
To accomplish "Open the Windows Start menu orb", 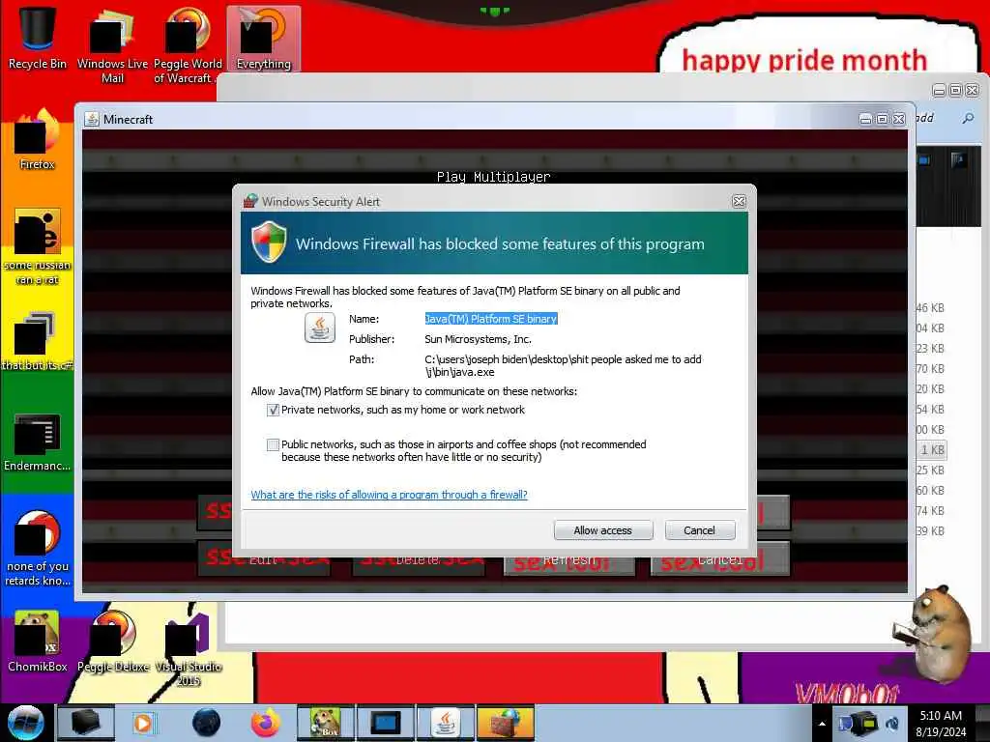I will click(26, 723).
